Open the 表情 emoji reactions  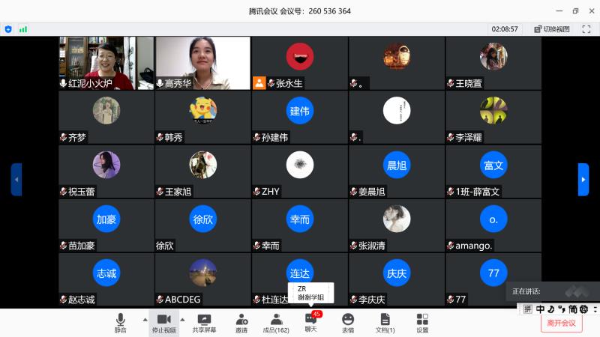(x=348, y=323)
